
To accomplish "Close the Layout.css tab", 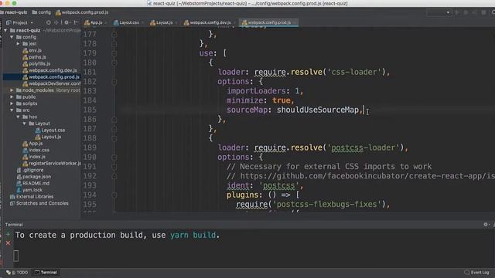I will click(142, 22).
